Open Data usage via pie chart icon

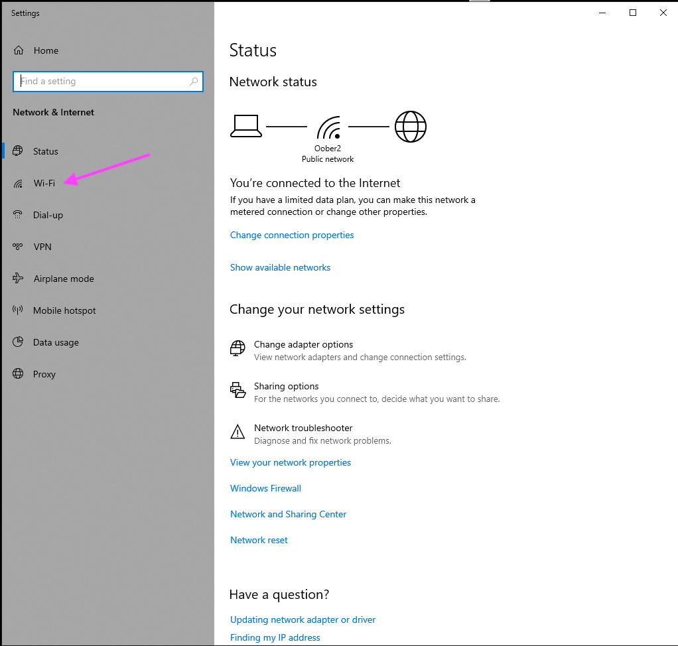point(18,342)
